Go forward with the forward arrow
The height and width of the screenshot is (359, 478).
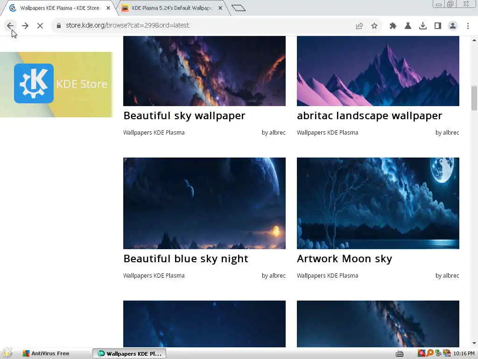click(25, 26)
